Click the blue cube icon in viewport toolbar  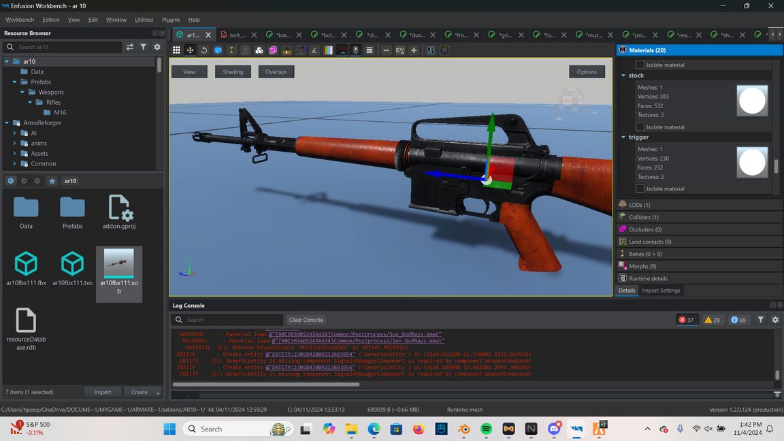coord(218,50)
